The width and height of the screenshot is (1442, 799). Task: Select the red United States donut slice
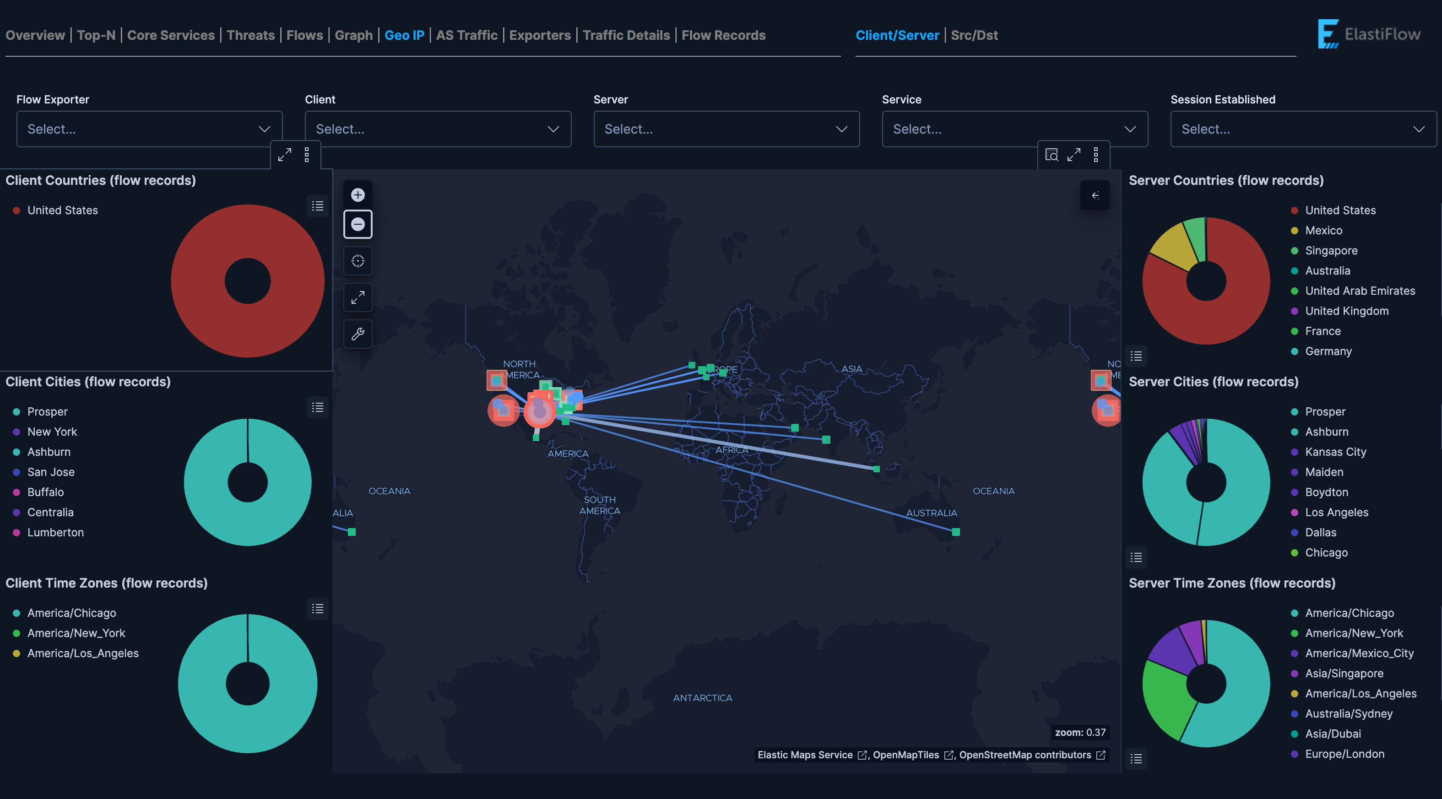coord(246,224)
